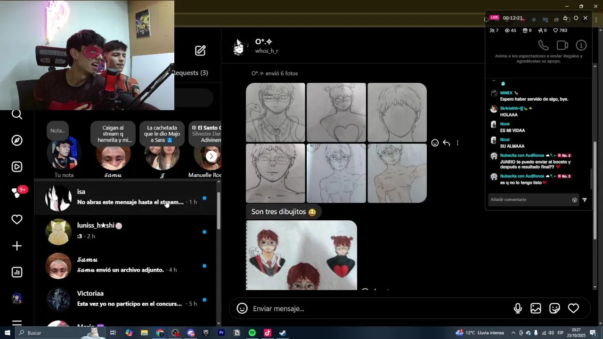Image resolution: width=603 pixels, height=339 pixels.
Task: Close the live overlay panel
Action: coord(585,18)
